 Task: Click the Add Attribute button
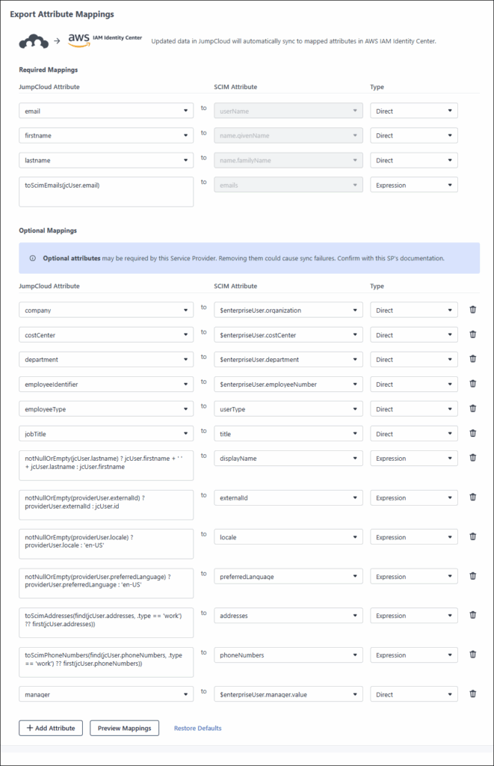pyautogui.click(x=51, y=728)
